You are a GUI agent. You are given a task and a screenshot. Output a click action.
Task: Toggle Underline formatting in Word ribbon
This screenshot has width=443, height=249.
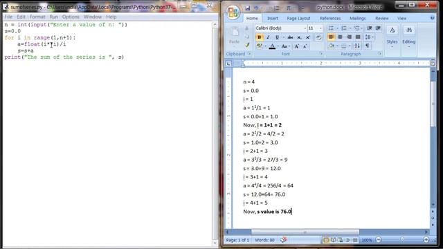click(x=277, y=37)
